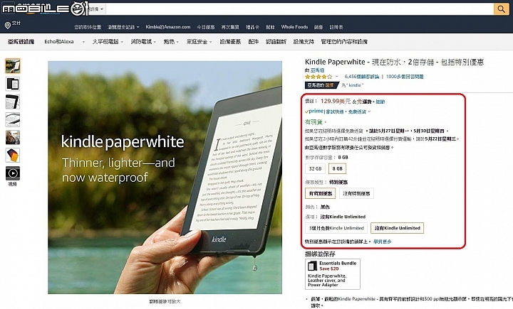The height and width of the screenshot is (309, 513).
Task: Click the 瞭解更多 learn more link
Action: (x=382, y=242)
